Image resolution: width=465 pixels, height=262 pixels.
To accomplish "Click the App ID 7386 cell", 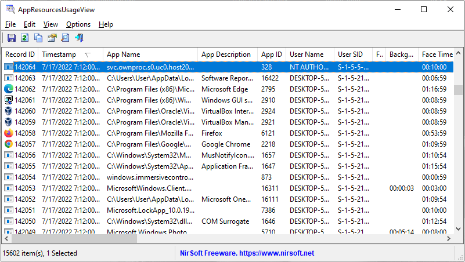I will [x=268, y=210].
